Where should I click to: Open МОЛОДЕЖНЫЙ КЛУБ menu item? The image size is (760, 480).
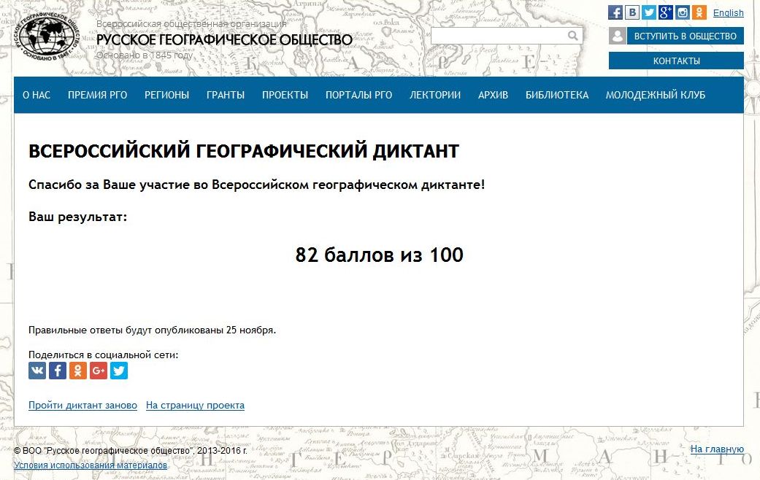click(x=656, y=95)
